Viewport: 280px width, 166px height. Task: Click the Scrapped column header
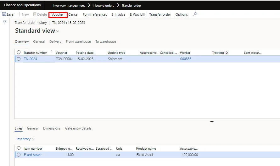coord(104,148)
